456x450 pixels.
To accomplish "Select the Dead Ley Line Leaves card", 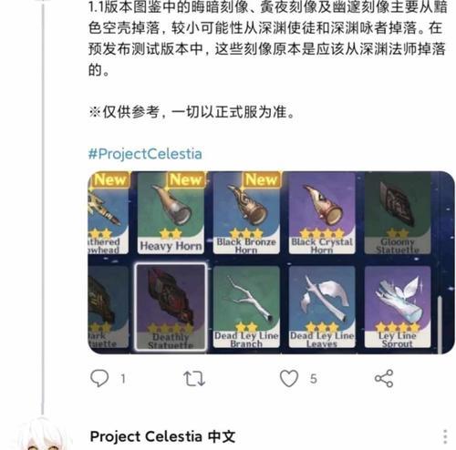I will tap(322, 307).
